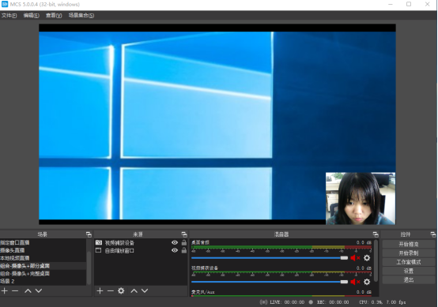Move the scene up in the Scenes list
This screenshot has width=438, height=307.
(28, 291)
